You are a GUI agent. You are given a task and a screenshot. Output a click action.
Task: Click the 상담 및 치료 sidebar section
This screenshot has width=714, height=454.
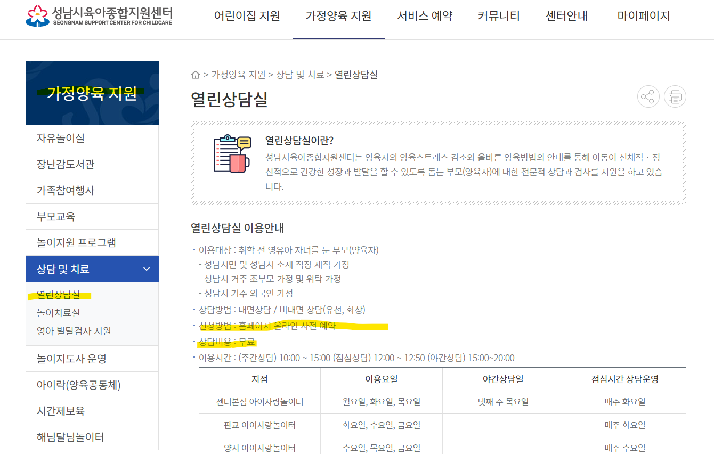pos(92,269)
